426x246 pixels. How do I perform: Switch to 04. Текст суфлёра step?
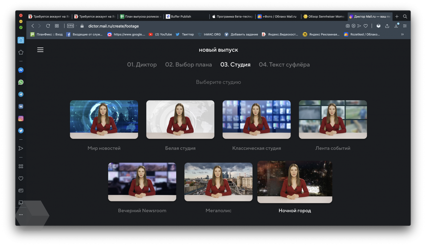(x=284, y=65)
